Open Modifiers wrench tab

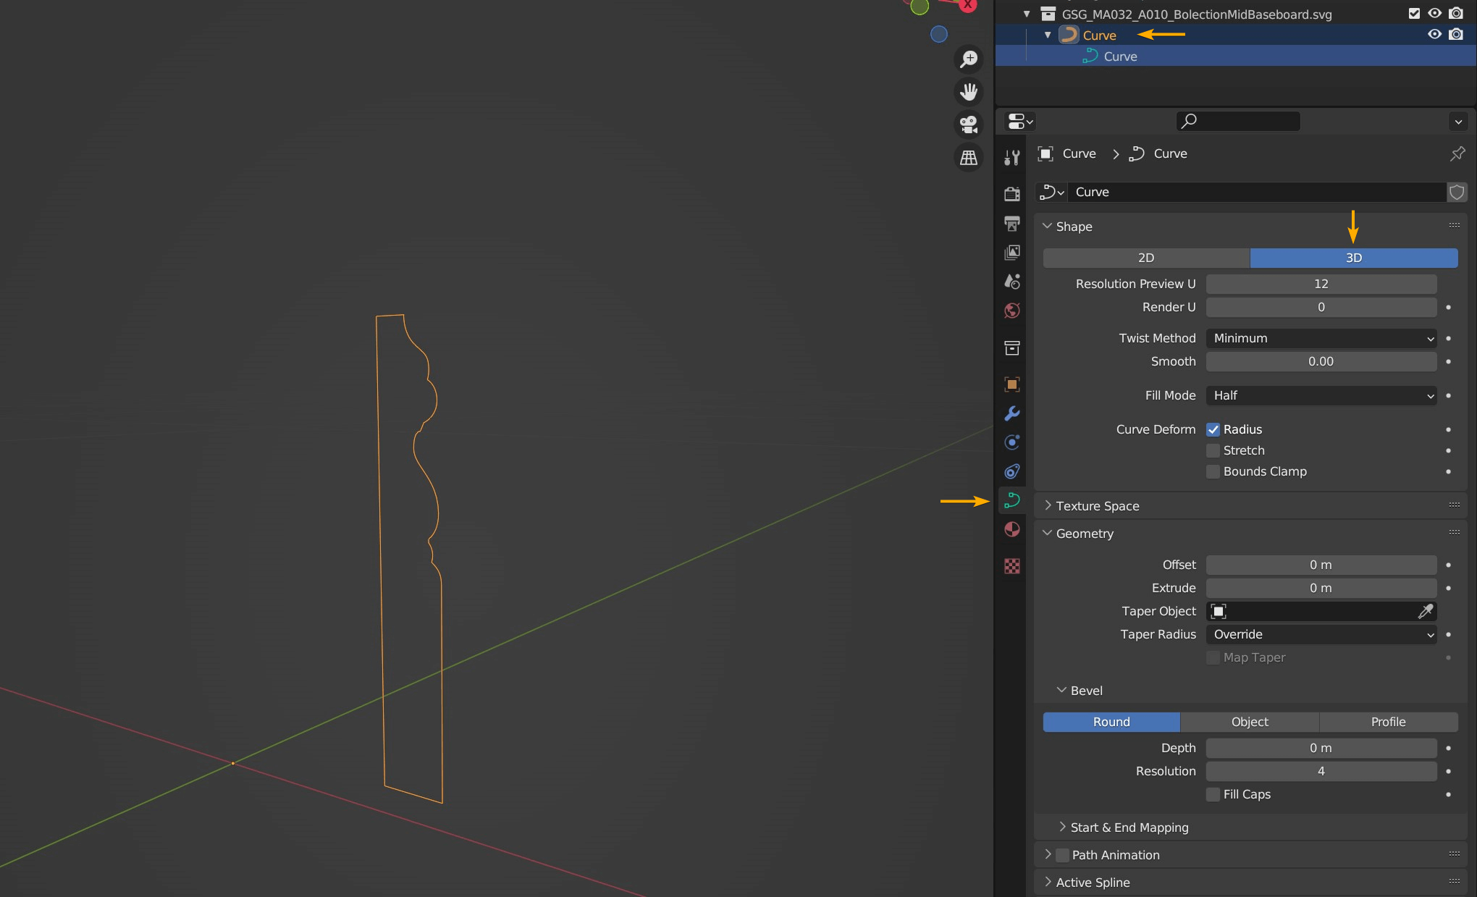tap(1012, 413)
